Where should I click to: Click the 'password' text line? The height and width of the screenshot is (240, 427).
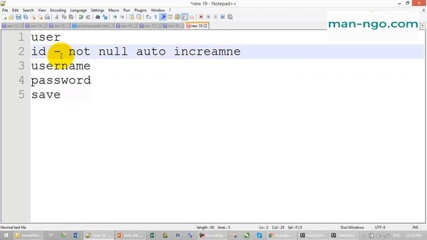click(x=61, y=81)
